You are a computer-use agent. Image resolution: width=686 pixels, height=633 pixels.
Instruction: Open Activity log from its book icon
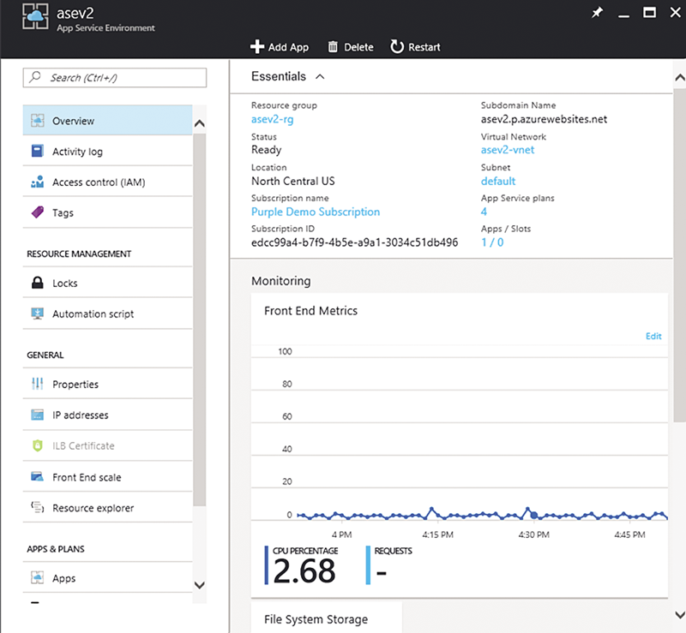point(38,151)
